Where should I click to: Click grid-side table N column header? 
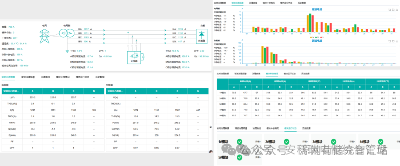coord(94,91)
